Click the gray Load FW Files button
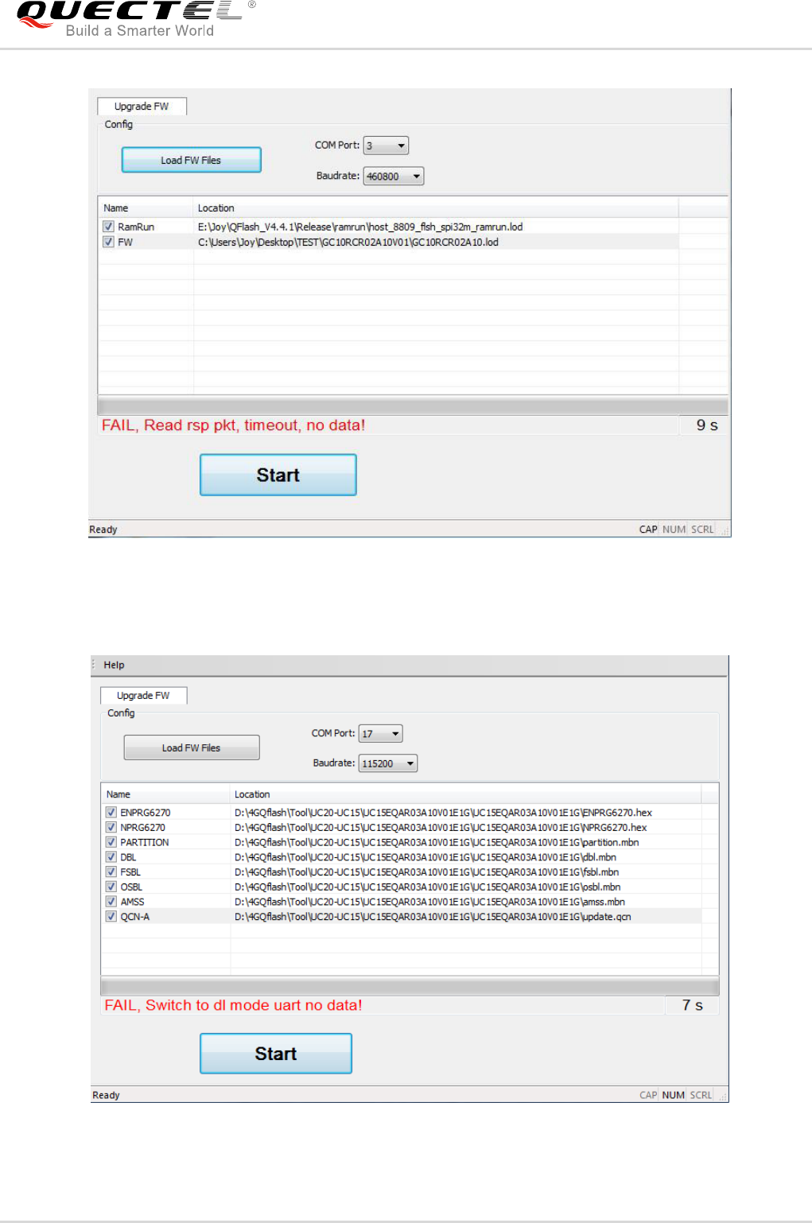The image size is (812, 1223). tap(192, 747)
